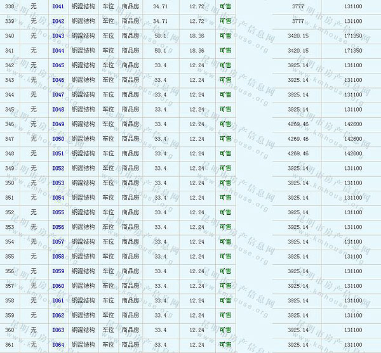This screenshot has width=381, height=353.
Task: Click the D064 unit link
Action: click(x=58, y=345)
